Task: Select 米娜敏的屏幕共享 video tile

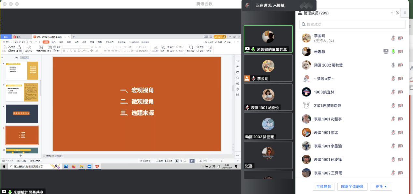Action: point(268,39)
